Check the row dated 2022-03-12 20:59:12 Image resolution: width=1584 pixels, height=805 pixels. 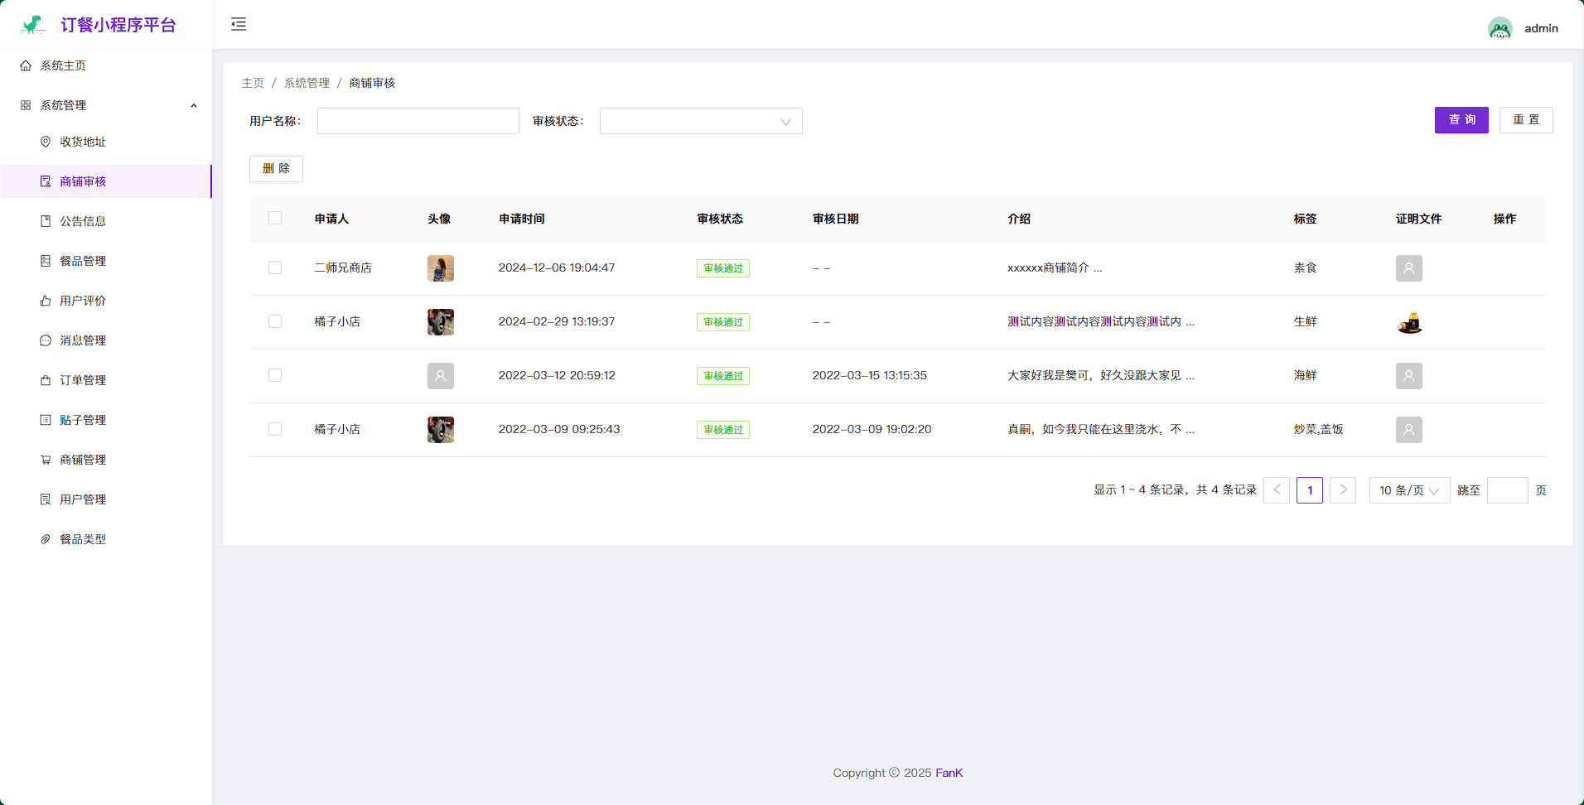point(275,376)
